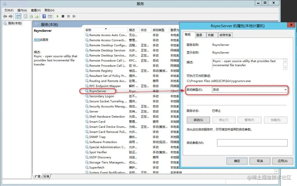
Task: Select Storage Tiers Management row
Action: click(132, 162)
